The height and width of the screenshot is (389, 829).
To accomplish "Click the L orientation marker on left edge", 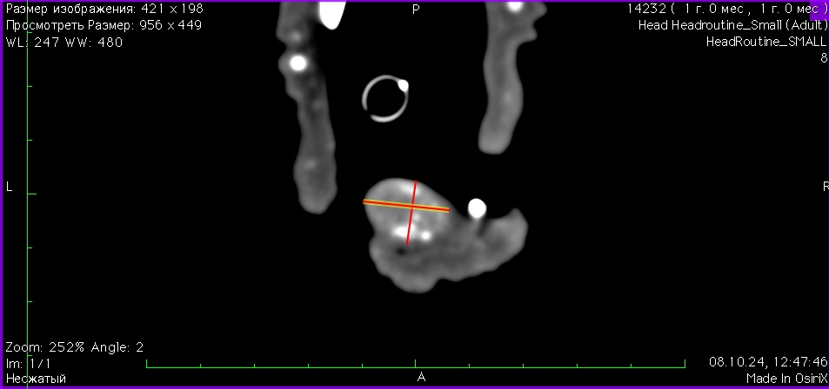I will (9, 188).
